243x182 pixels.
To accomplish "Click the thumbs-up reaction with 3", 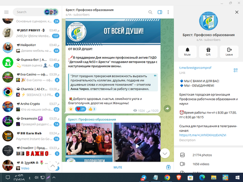I will coord(92,109).
